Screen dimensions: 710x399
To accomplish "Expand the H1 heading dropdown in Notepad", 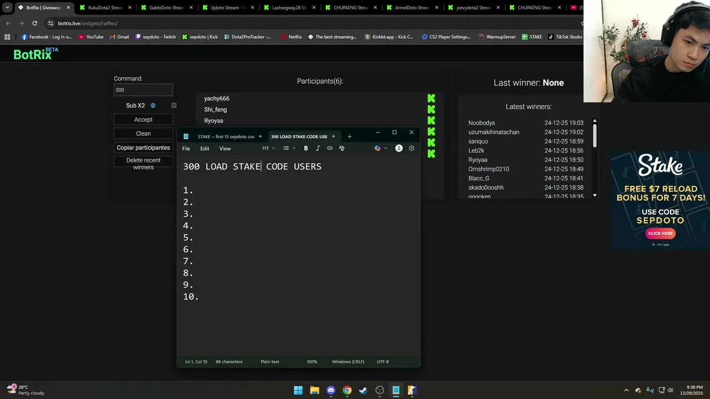I will click(x=269, y=149).
